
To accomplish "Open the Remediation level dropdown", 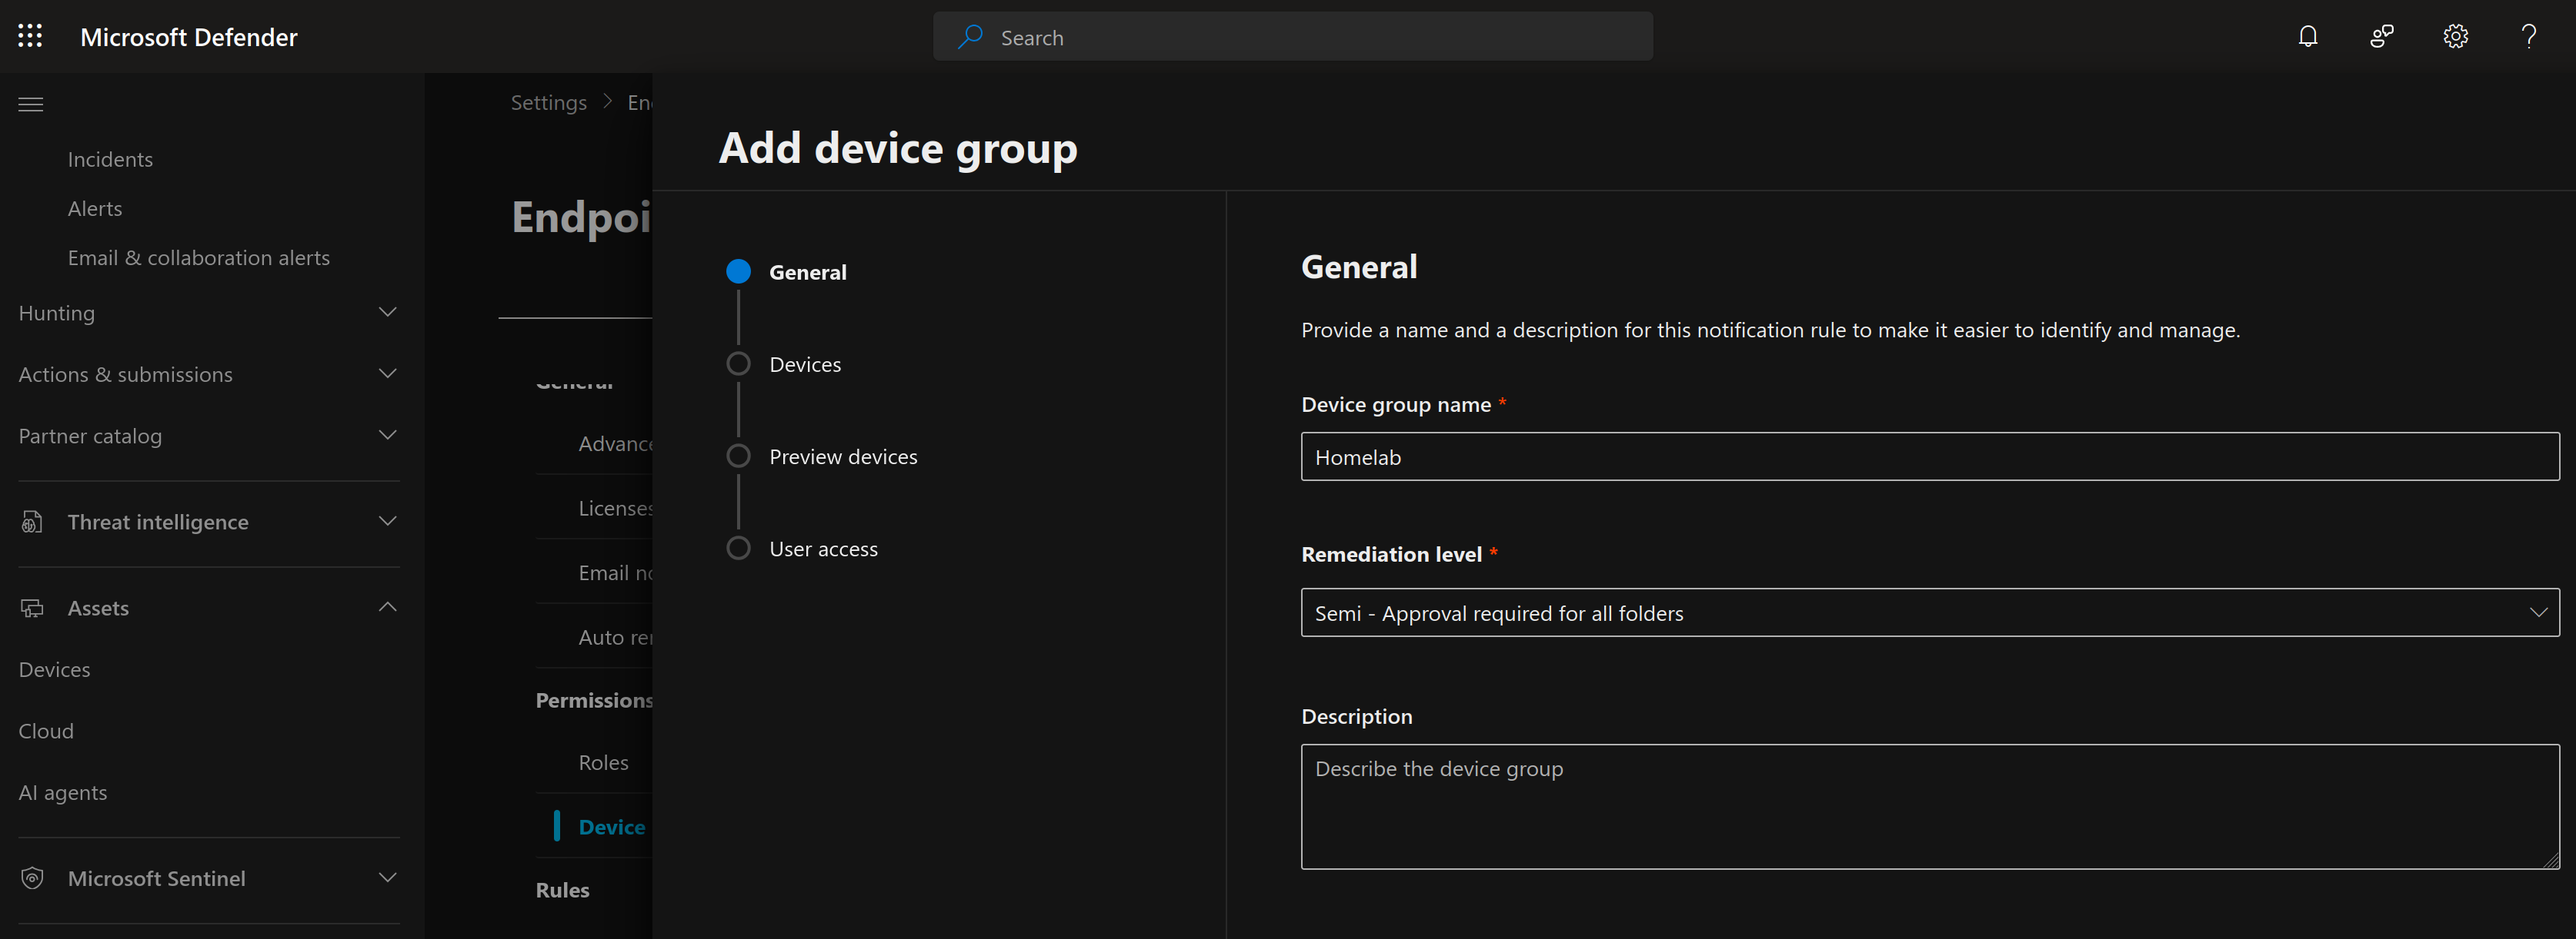I will 1929,612.
